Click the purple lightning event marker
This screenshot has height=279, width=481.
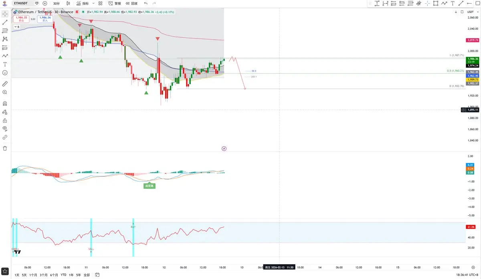click(224, 148)
